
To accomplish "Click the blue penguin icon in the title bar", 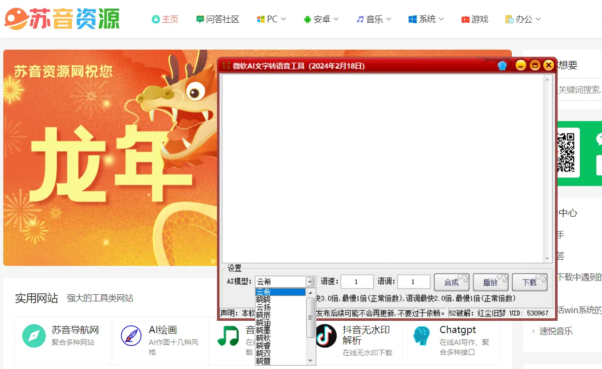I will point(502,65).
